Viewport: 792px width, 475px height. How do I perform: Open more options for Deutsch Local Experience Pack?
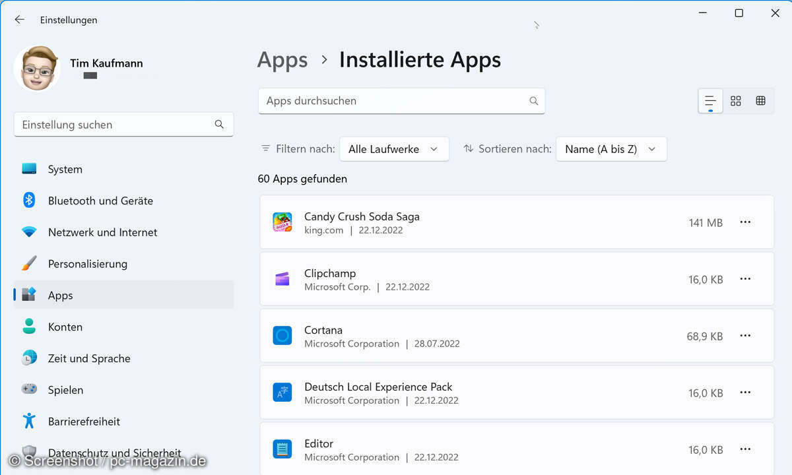click(x=745, y=393)
